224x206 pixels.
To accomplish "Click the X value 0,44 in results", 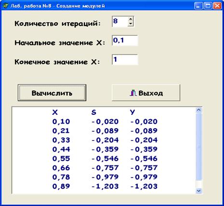I will click(x=61, y=149).
